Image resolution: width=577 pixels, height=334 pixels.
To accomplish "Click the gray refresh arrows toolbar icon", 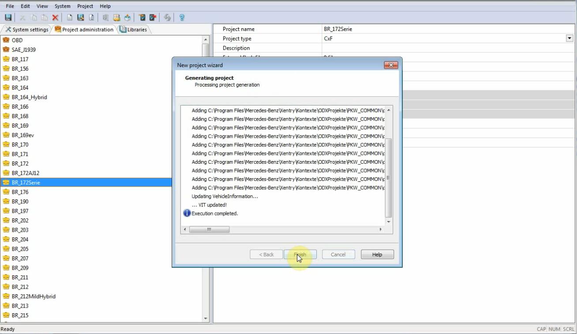I will 167,18.
